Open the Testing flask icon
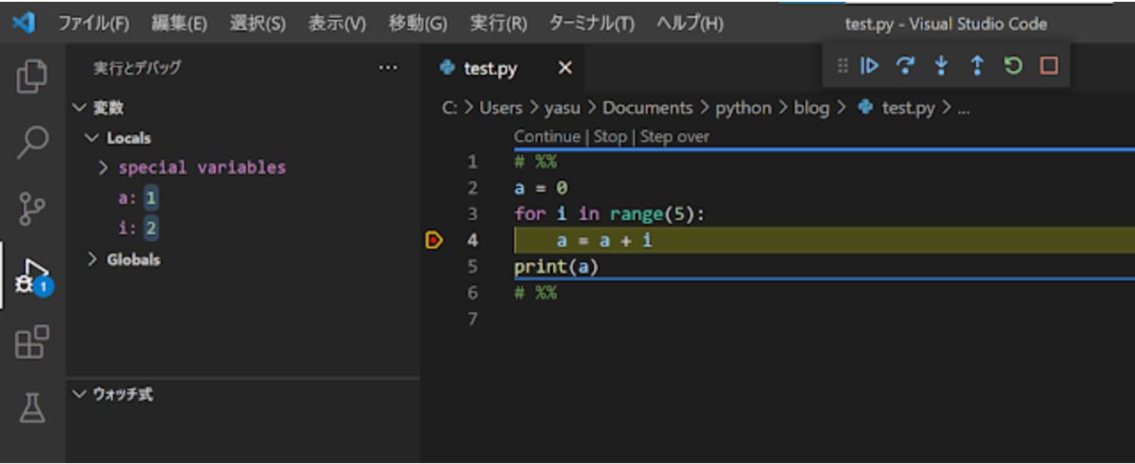The image size is (1135, 464). tap(32, 406)
